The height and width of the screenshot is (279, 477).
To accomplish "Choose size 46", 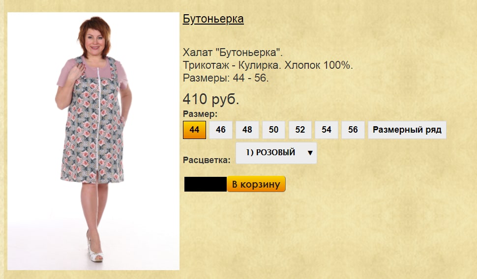I will coord(221,130).
